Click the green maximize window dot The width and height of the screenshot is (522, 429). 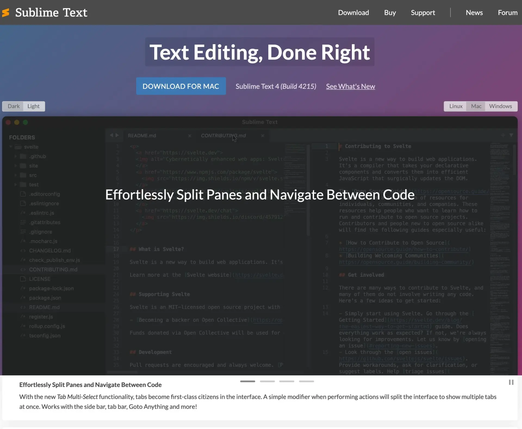pos(25,122)
